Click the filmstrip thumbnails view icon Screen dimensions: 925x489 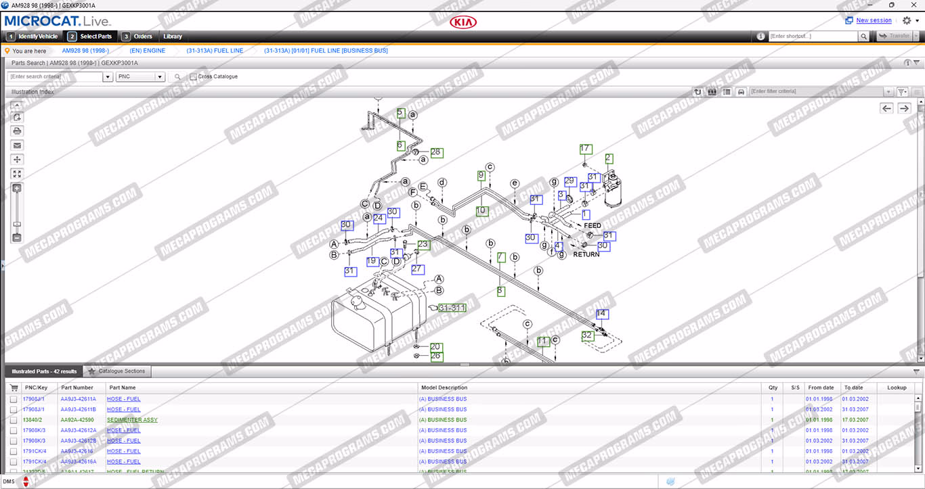click(x=712, y=92)
